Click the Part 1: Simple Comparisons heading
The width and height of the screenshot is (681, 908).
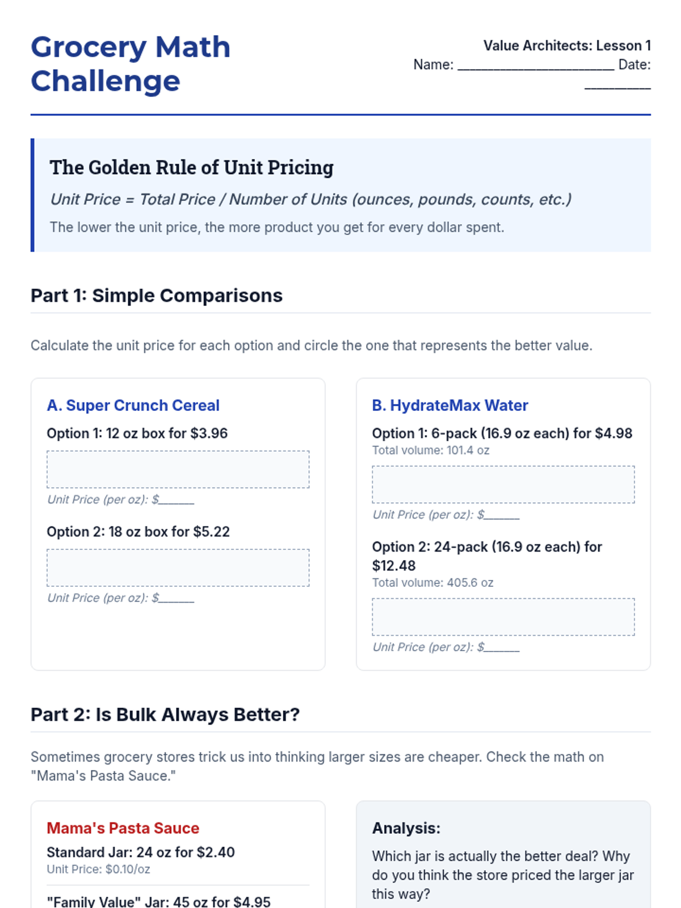(157, 296)
